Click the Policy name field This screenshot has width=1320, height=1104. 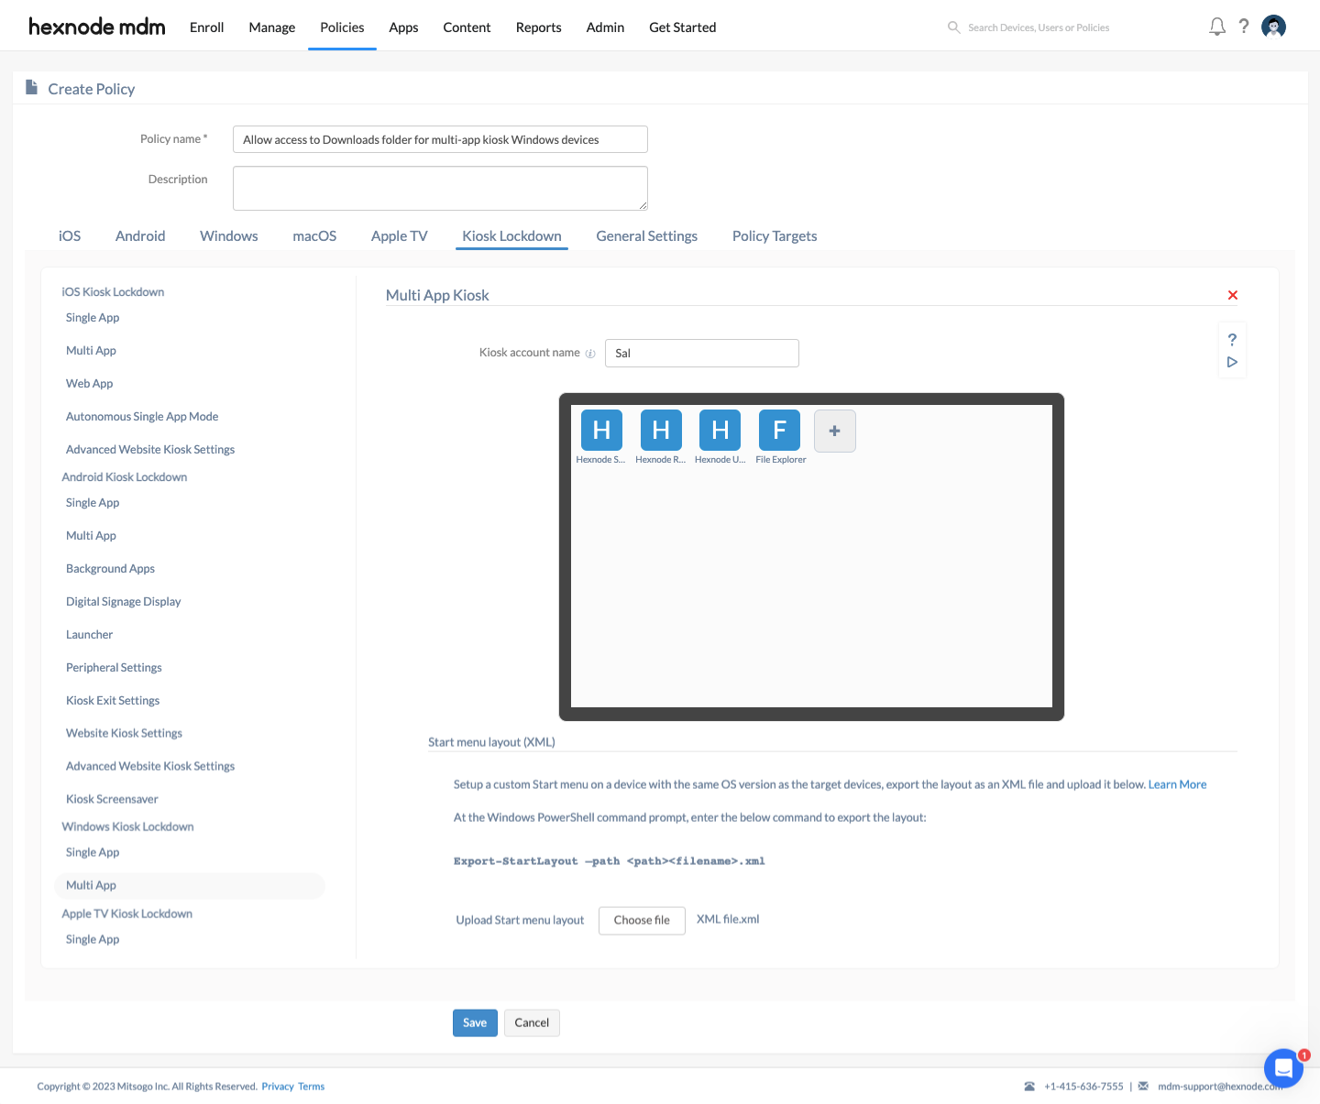(440, 139)
